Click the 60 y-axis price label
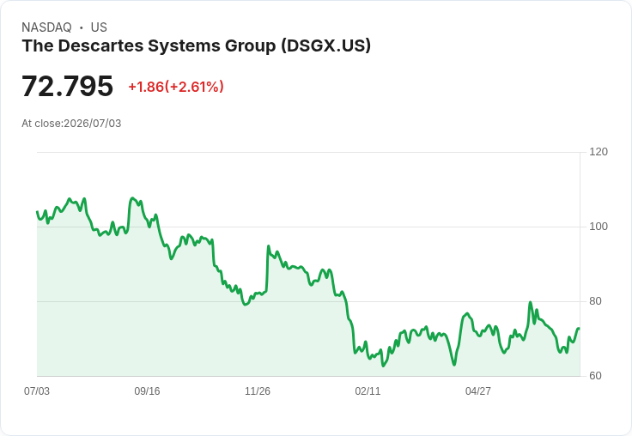 point(595,376)
